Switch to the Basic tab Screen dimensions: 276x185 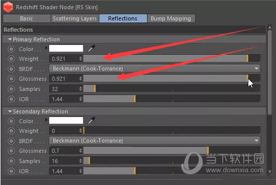click(27, 18)
